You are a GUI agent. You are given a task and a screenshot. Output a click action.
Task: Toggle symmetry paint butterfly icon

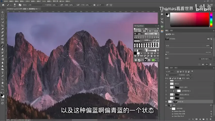tap(111, 5)
